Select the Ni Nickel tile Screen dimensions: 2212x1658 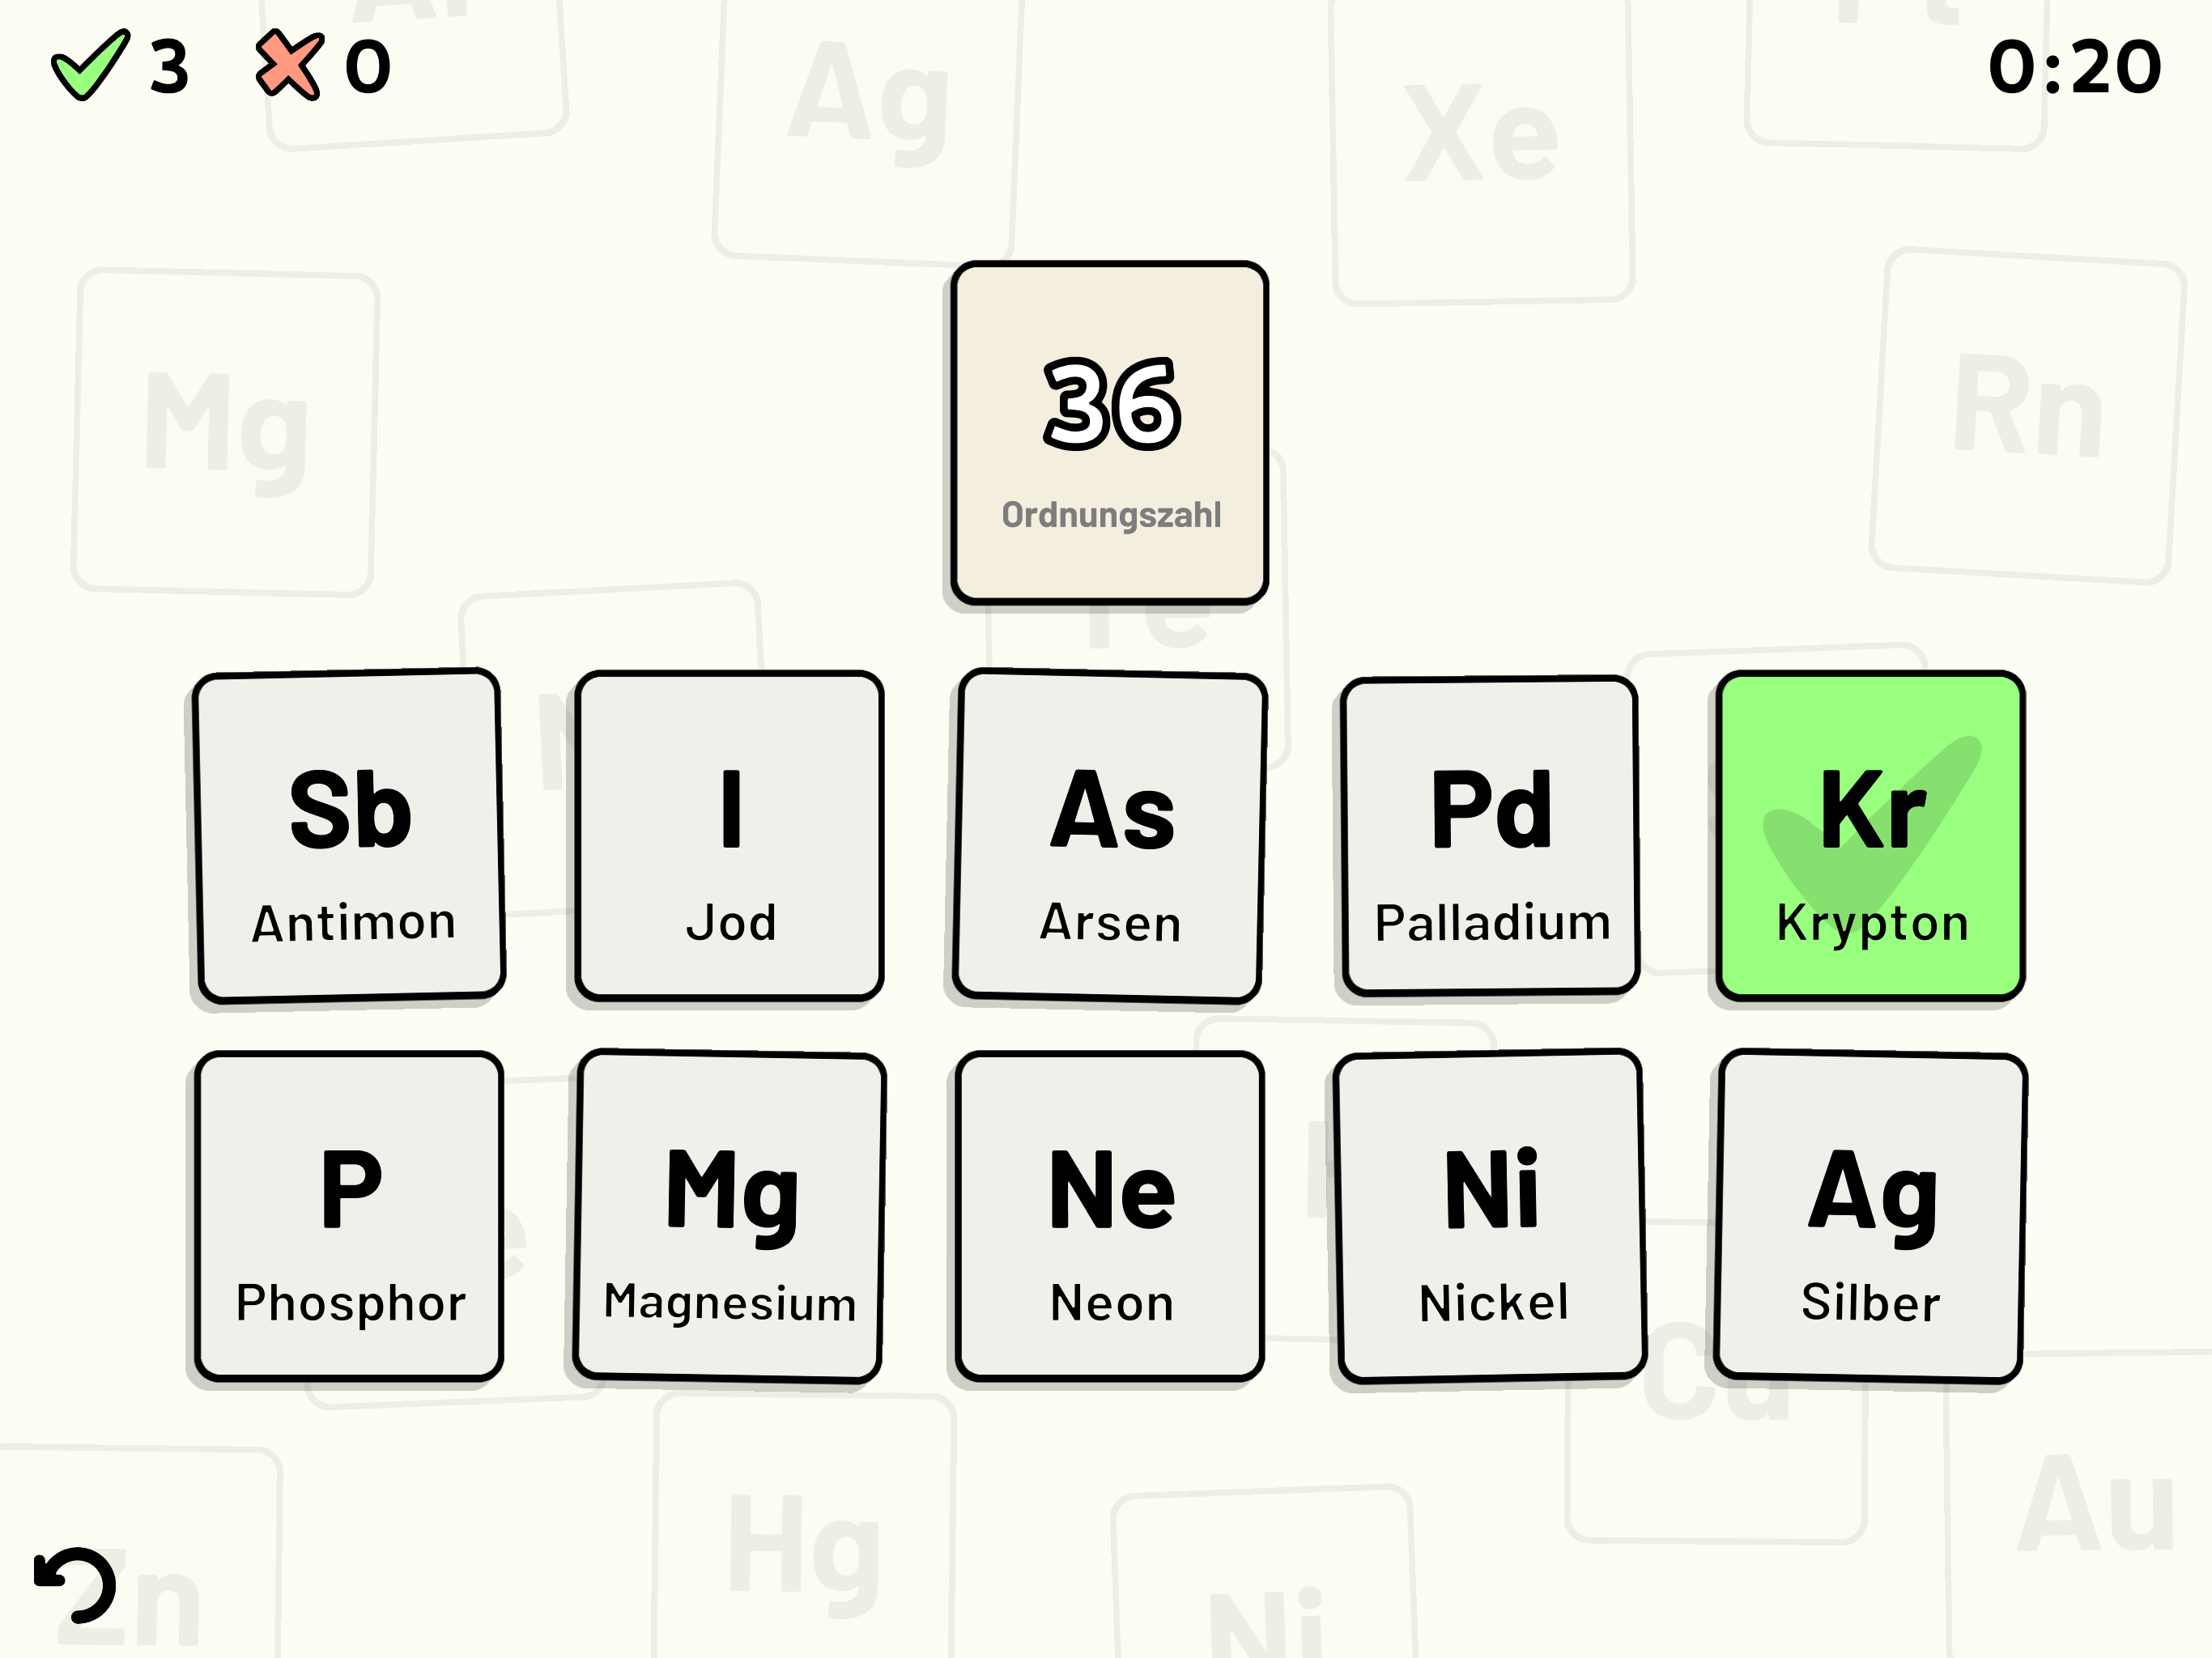point(1491,1216)
